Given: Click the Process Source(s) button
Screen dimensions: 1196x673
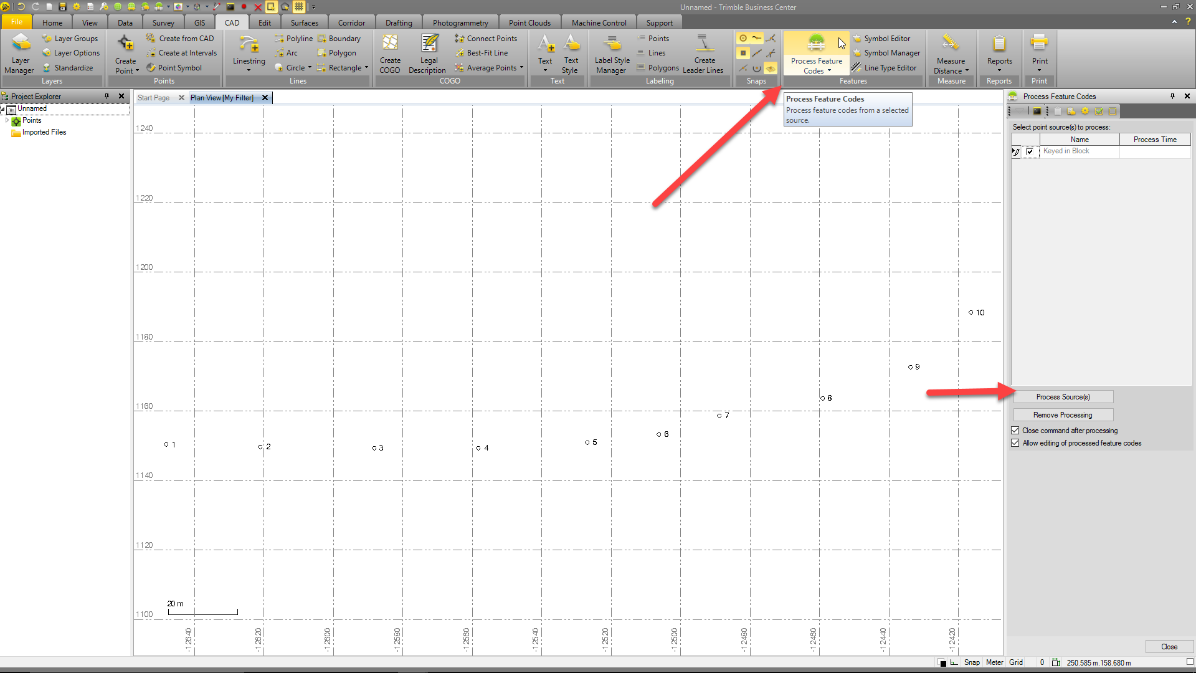Looking at the screenshot, I should (x=1063, y=396).
